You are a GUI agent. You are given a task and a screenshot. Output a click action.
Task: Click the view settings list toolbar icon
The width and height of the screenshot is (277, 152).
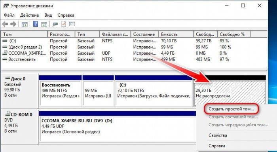[72, 24]
